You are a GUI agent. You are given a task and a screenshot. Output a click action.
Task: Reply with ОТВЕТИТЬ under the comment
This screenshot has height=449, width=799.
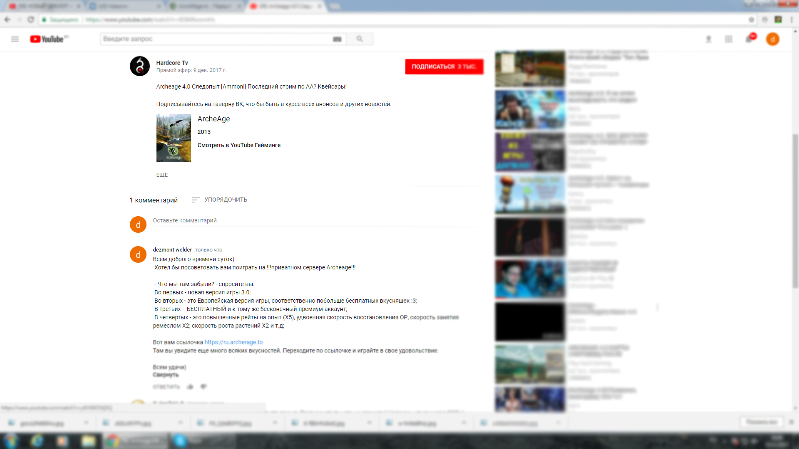point(166,387)
